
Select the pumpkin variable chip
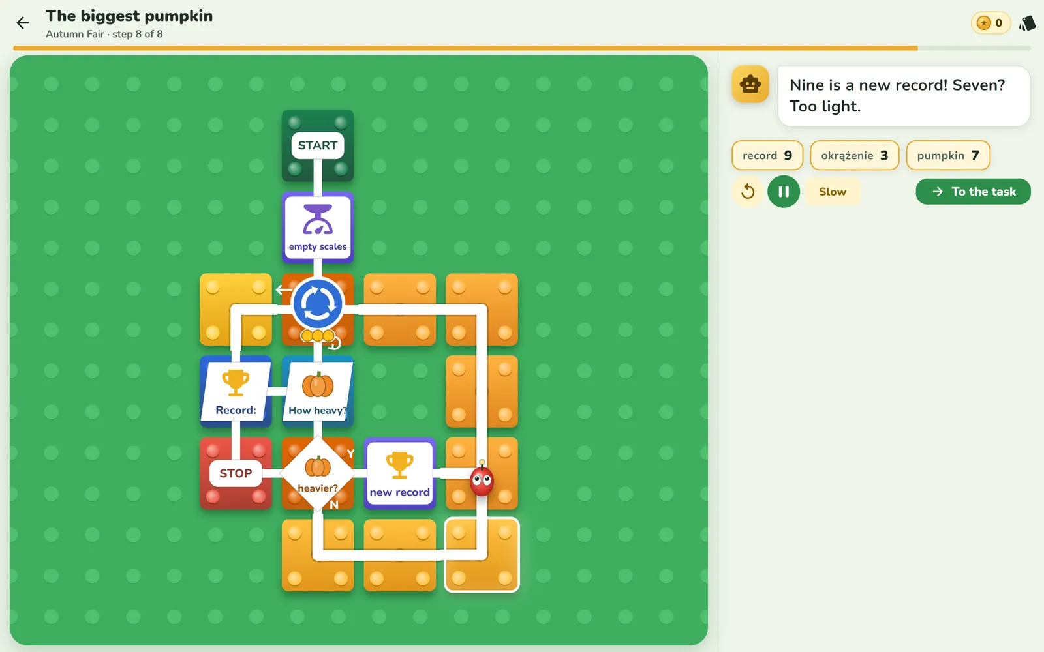pyautogui.click(x=948, y=155)
